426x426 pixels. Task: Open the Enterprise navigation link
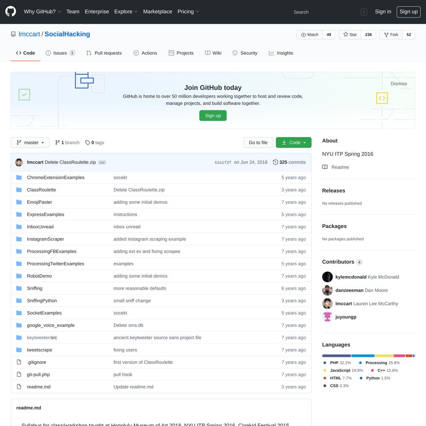click(x=97, y=12)
